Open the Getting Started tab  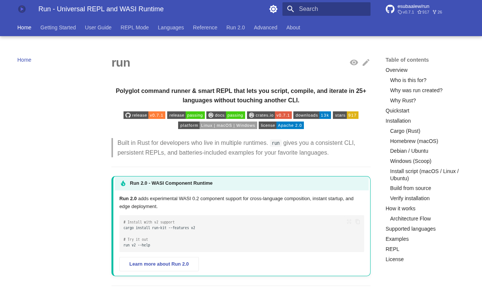(58, 27)
